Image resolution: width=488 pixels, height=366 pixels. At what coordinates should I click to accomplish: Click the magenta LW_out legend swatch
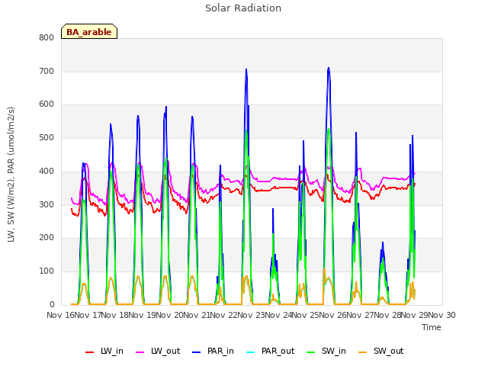(x=140, y=352)
